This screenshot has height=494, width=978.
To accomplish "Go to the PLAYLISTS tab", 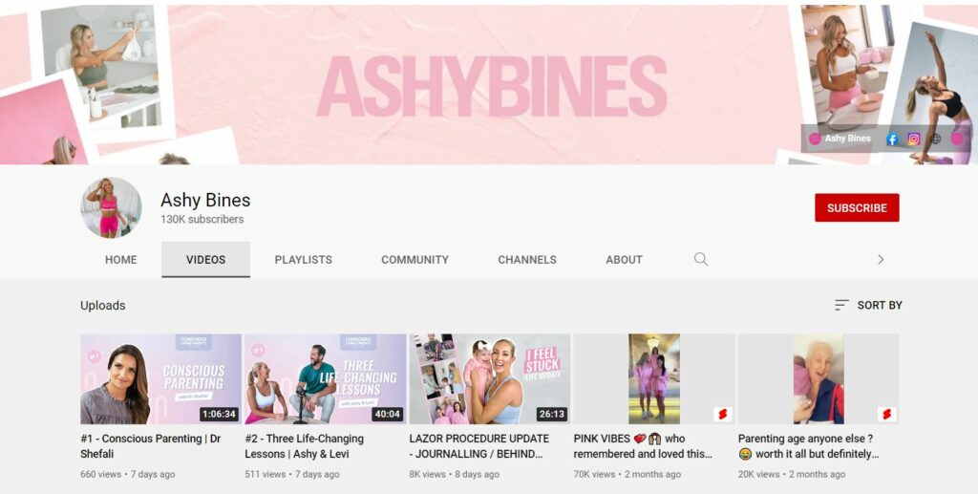I will [303, 260].
